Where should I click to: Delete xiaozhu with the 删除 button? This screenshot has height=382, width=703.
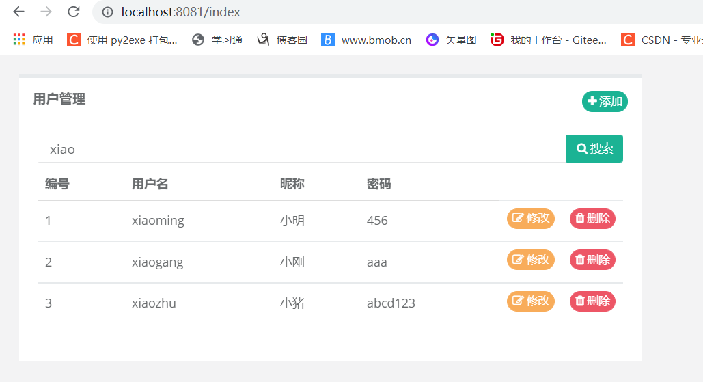point(593,301)
